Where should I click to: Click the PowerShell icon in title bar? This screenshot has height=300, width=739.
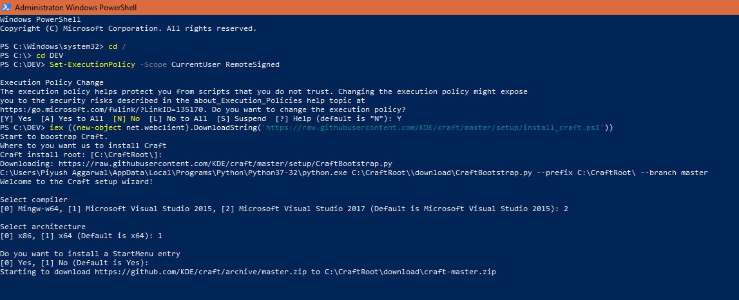coord(6,7)
